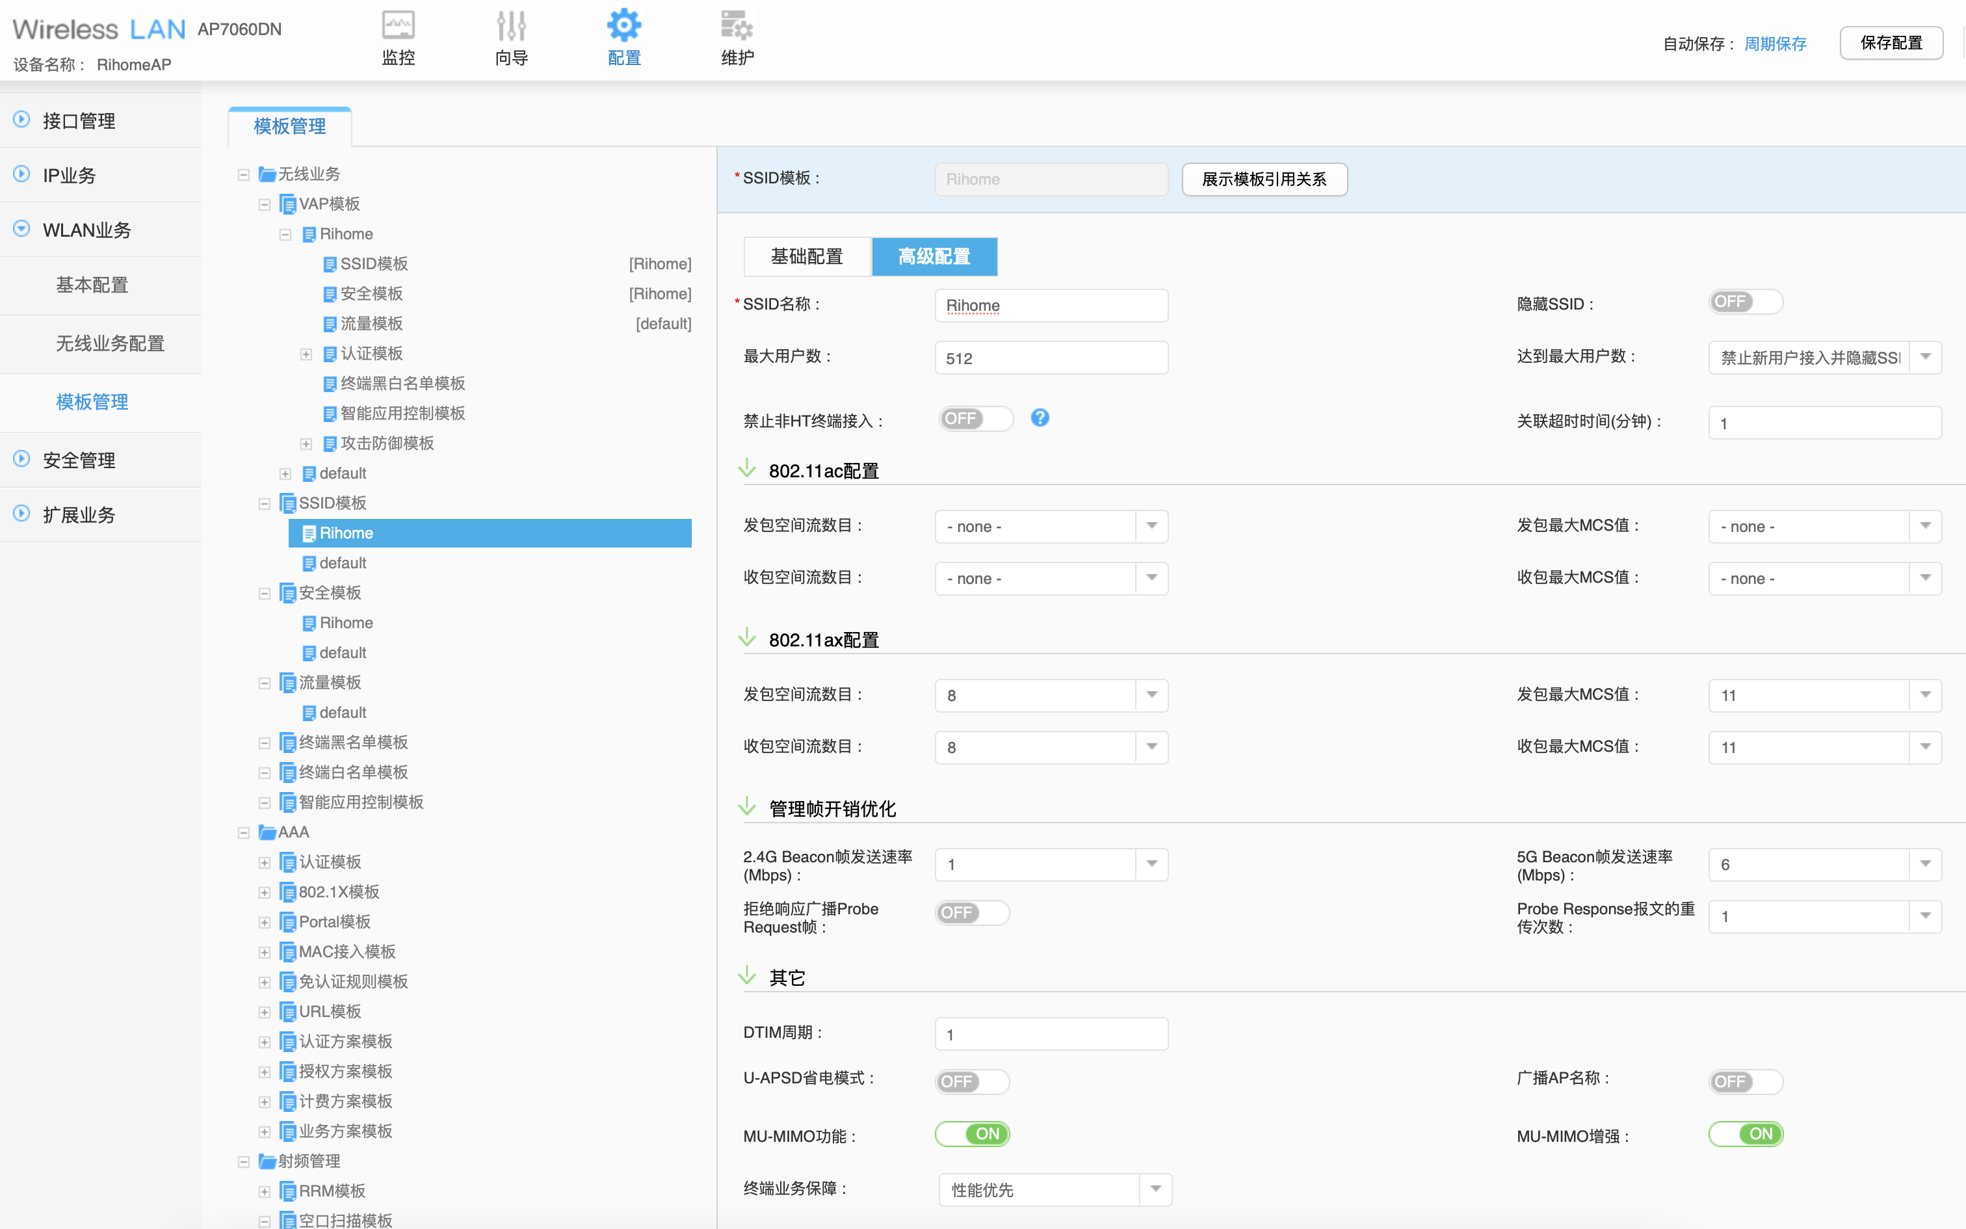Click the VAP模板 document icon

click(287, 204)
